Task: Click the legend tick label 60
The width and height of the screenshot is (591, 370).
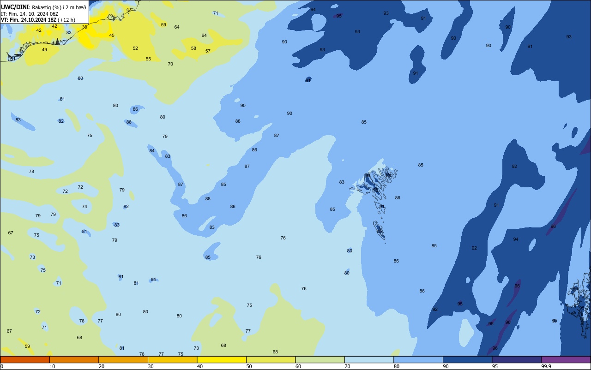Action: pos(298,366)
